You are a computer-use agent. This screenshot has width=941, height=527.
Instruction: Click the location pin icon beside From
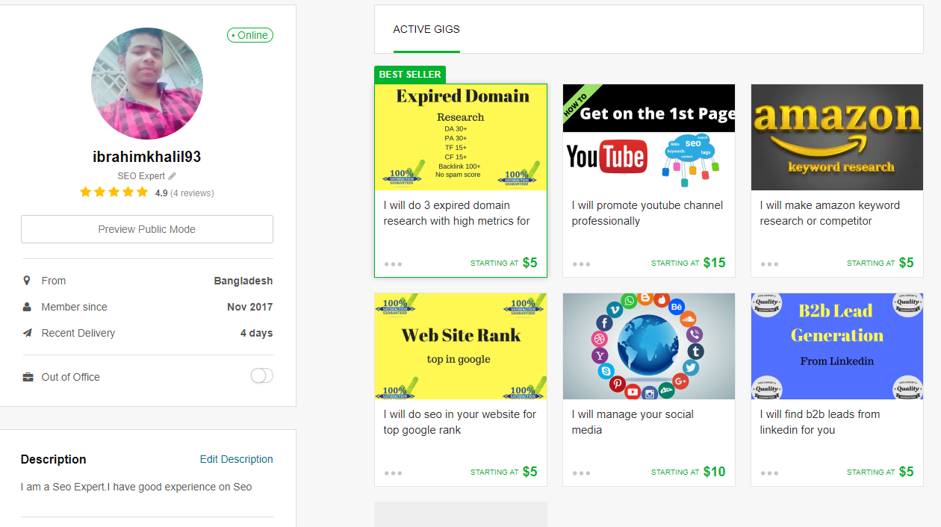coord(27,281)
